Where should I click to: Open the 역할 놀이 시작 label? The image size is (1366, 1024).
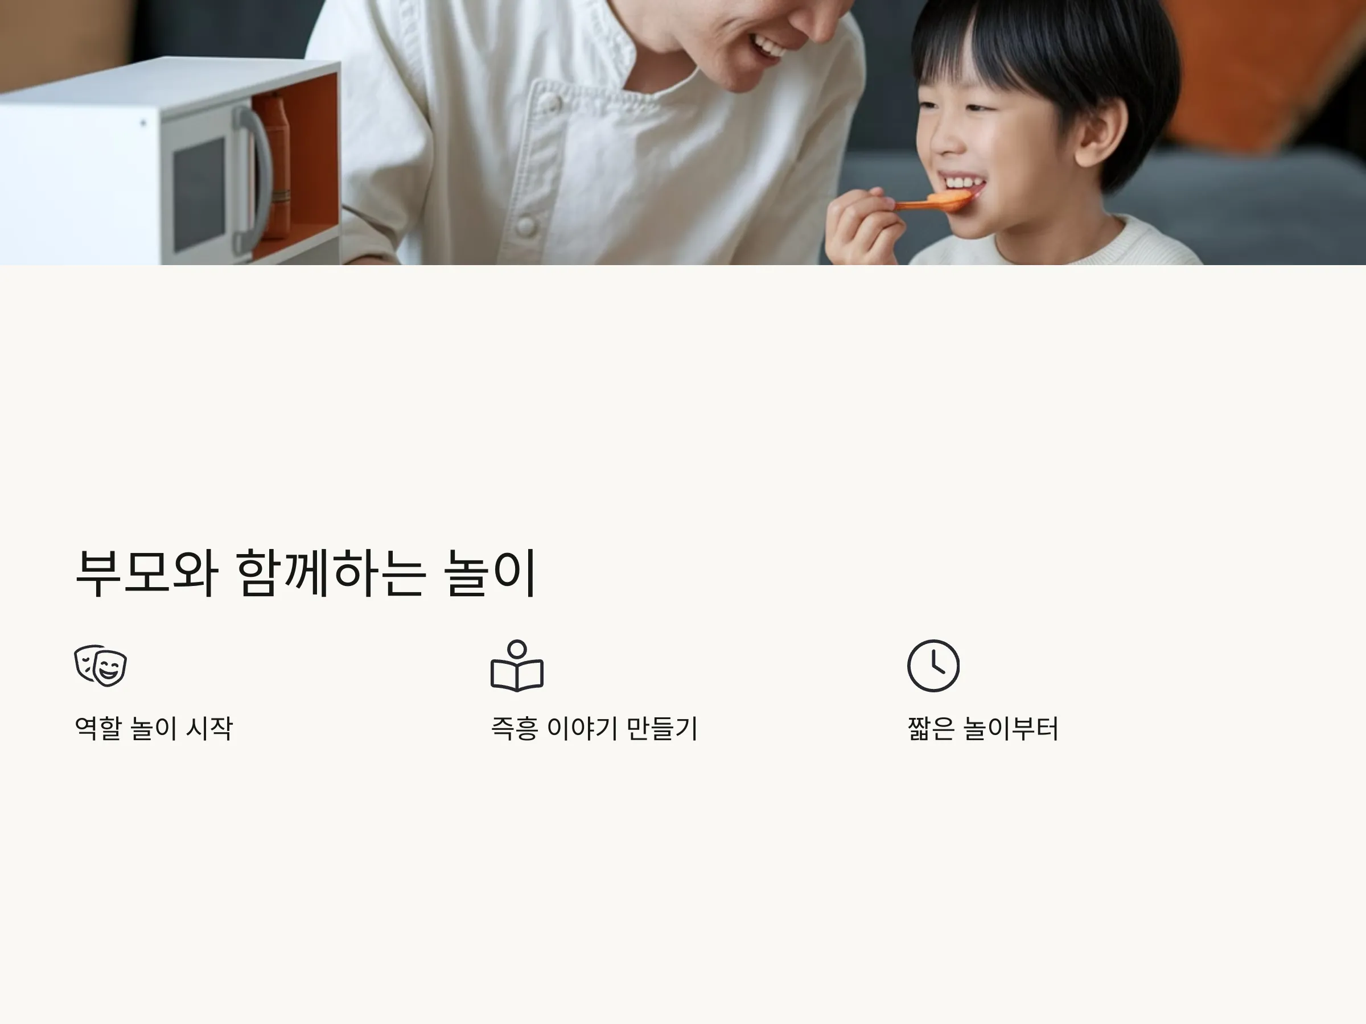154,728
